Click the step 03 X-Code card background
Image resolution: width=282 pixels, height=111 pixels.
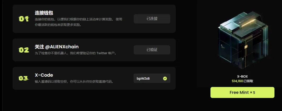(94, 78)
